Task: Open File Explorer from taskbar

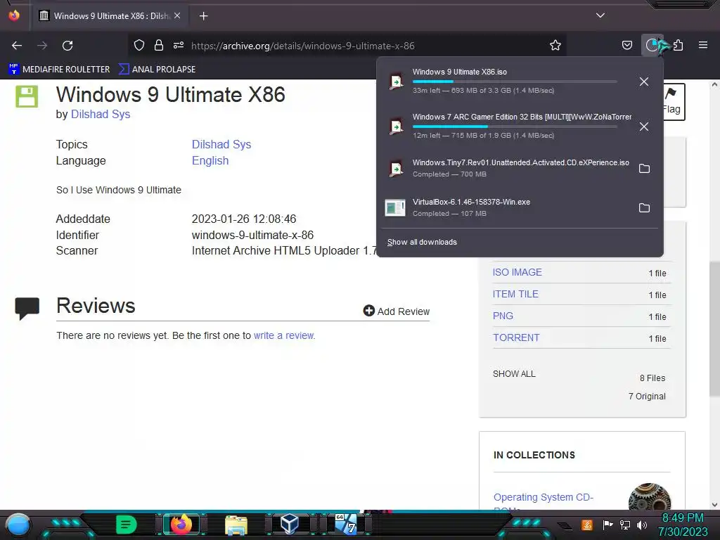Action: (x=236, y=525)
